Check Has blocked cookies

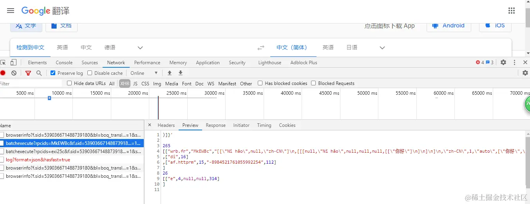tap(260, 83)
